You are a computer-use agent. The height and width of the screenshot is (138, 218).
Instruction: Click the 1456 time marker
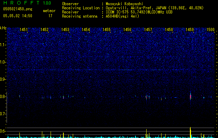pyautogui.click(x=127, y=30)
